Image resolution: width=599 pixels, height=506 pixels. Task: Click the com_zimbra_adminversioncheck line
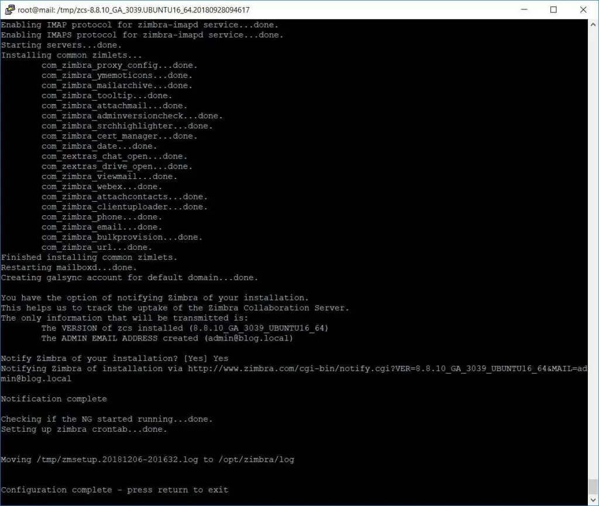click(x=132, y=116)
